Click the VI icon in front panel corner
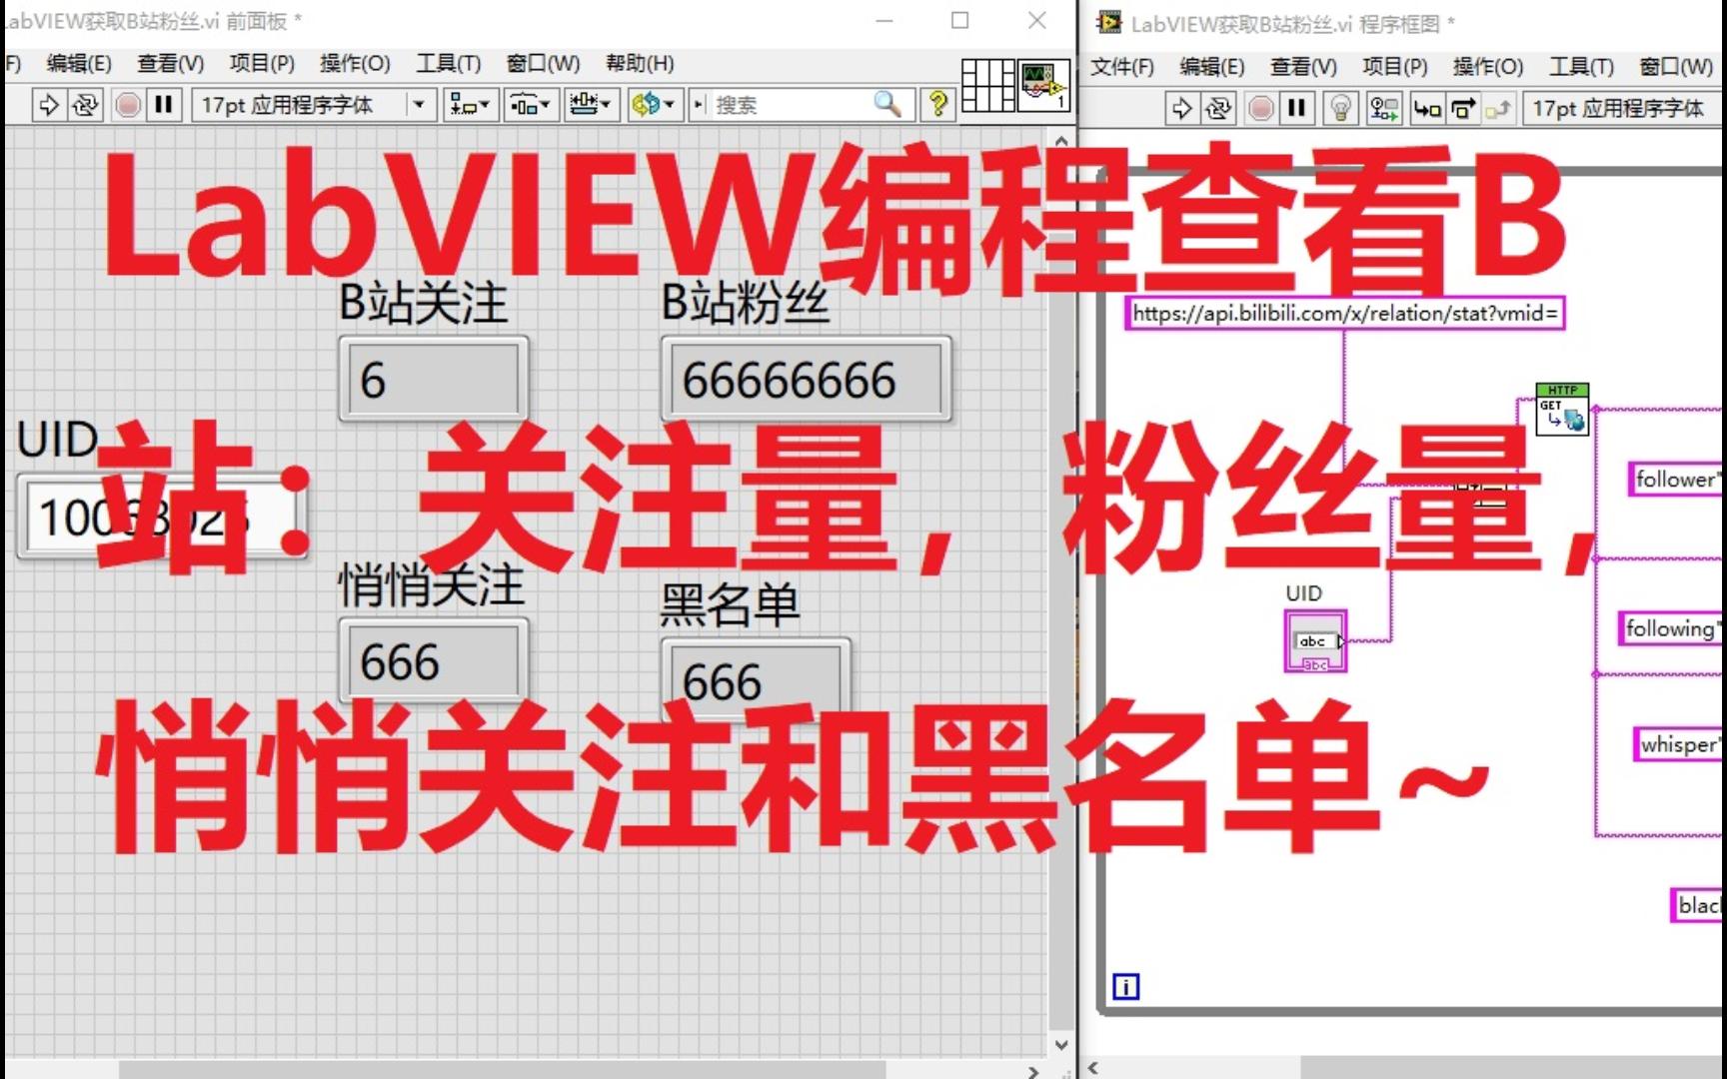Screen dimensions: 1727x1079 (1043, 85)
